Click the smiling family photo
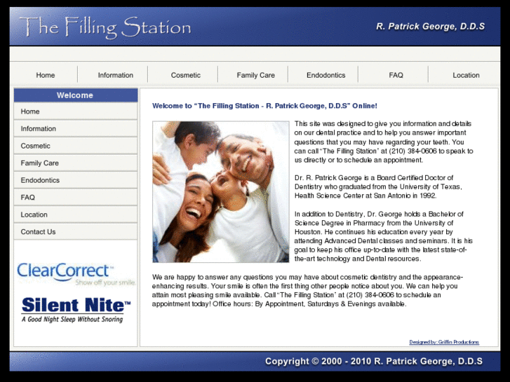This screenshot has width=510, height=382. pyautogui.click(x=221, y=192)
